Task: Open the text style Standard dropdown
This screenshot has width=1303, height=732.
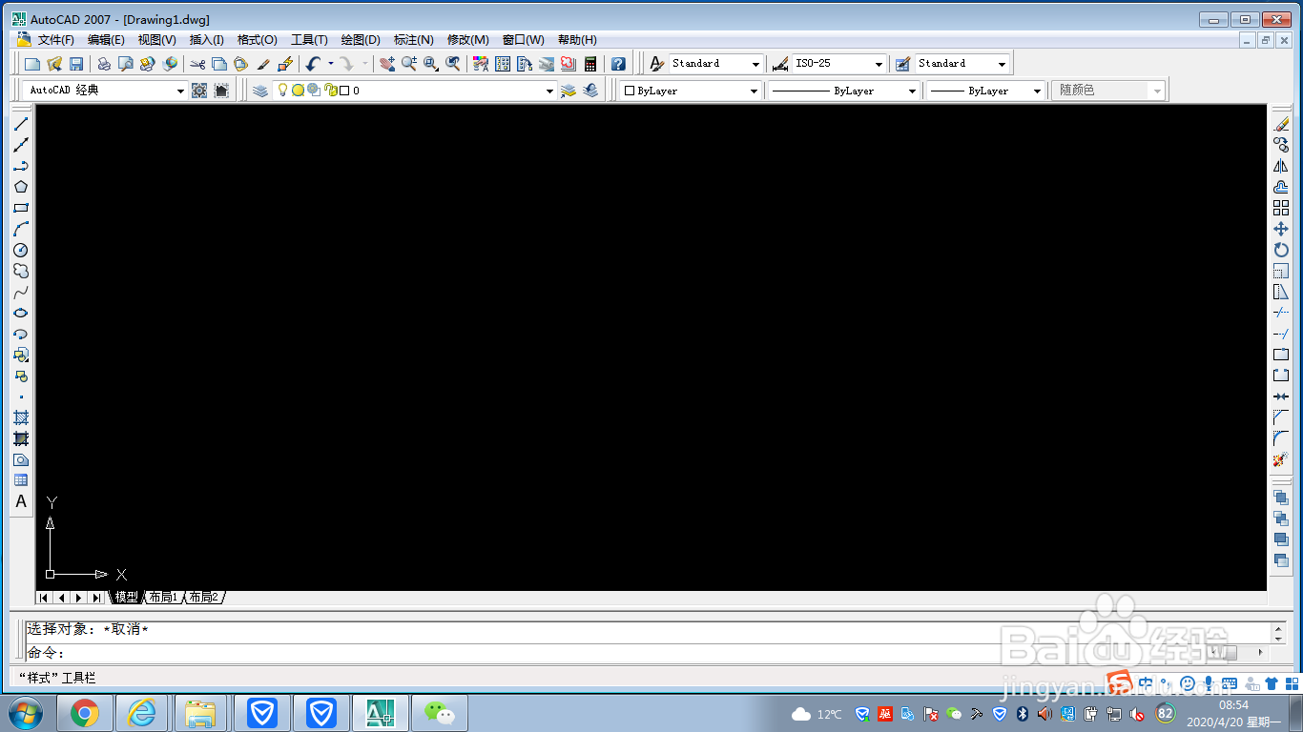Action: 755,64
